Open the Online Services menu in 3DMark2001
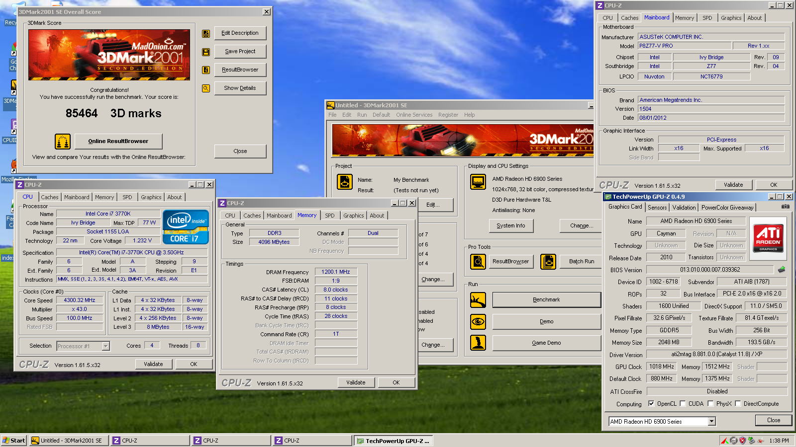This screenshot has height=447, width=796. coord(414,115)
